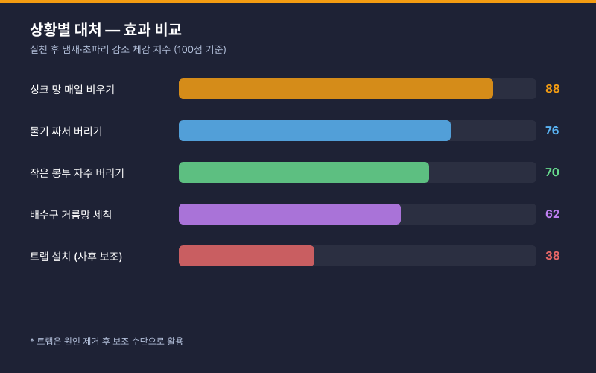Click the orange 싱크 망 매일 비우기 bar
Image resolution: width=596 pixels, height=373 pixels.
(x=336, y=89)
